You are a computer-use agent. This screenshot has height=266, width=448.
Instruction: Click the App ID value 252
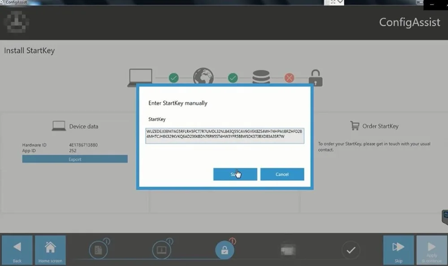pyautogui.click(x=73, y=150)
